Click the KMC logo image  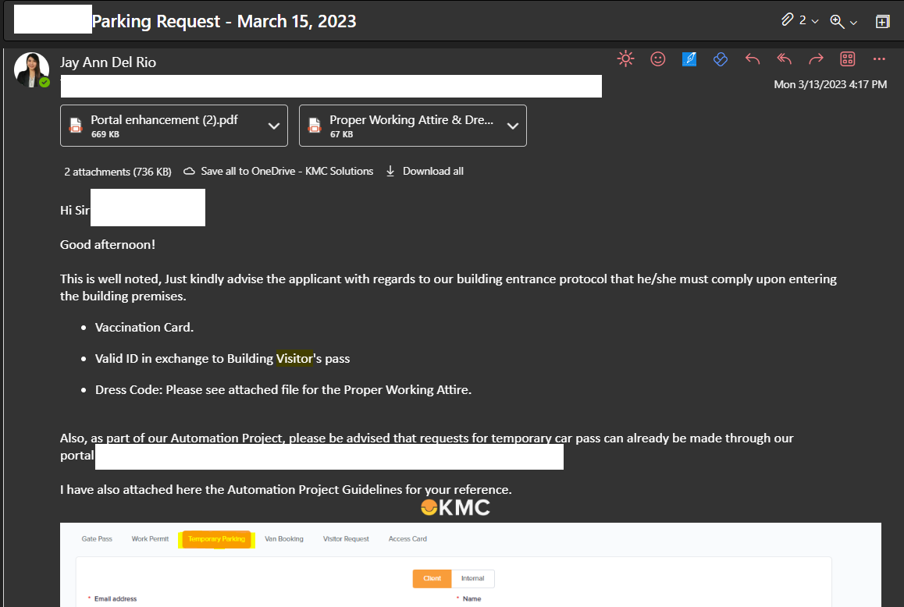(455, 507)
